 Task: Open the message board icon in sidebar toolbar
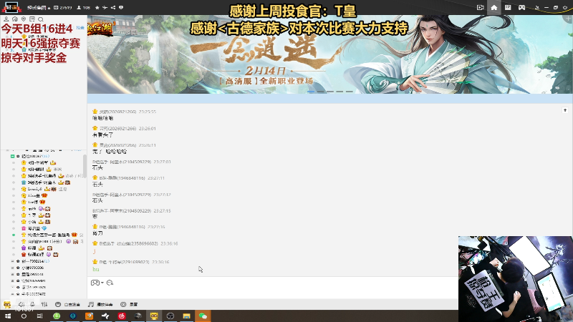pos(32,19)
